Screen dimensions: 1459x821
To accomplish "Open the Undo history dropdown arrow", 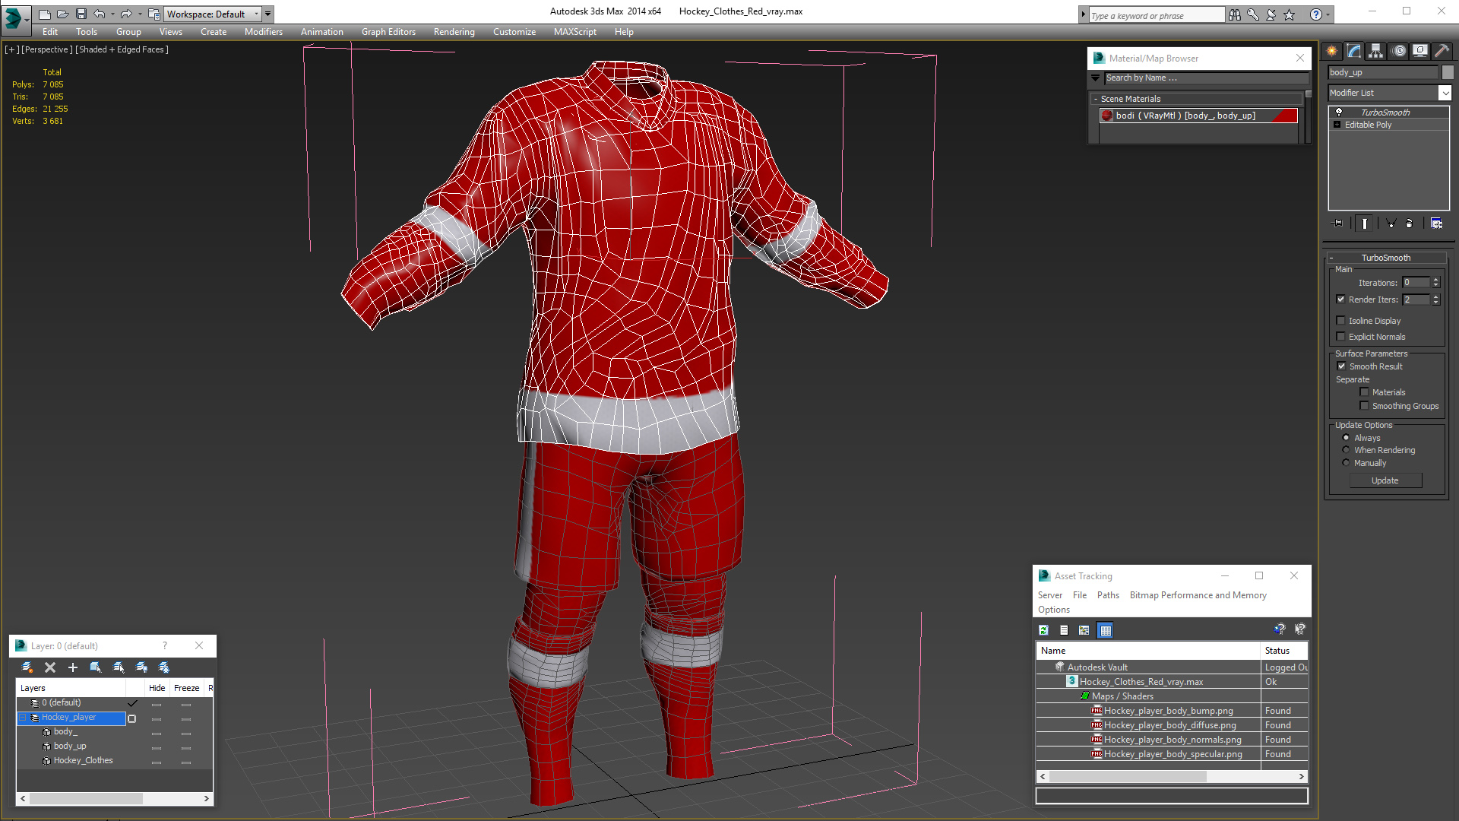I will (x=112, y=14).
